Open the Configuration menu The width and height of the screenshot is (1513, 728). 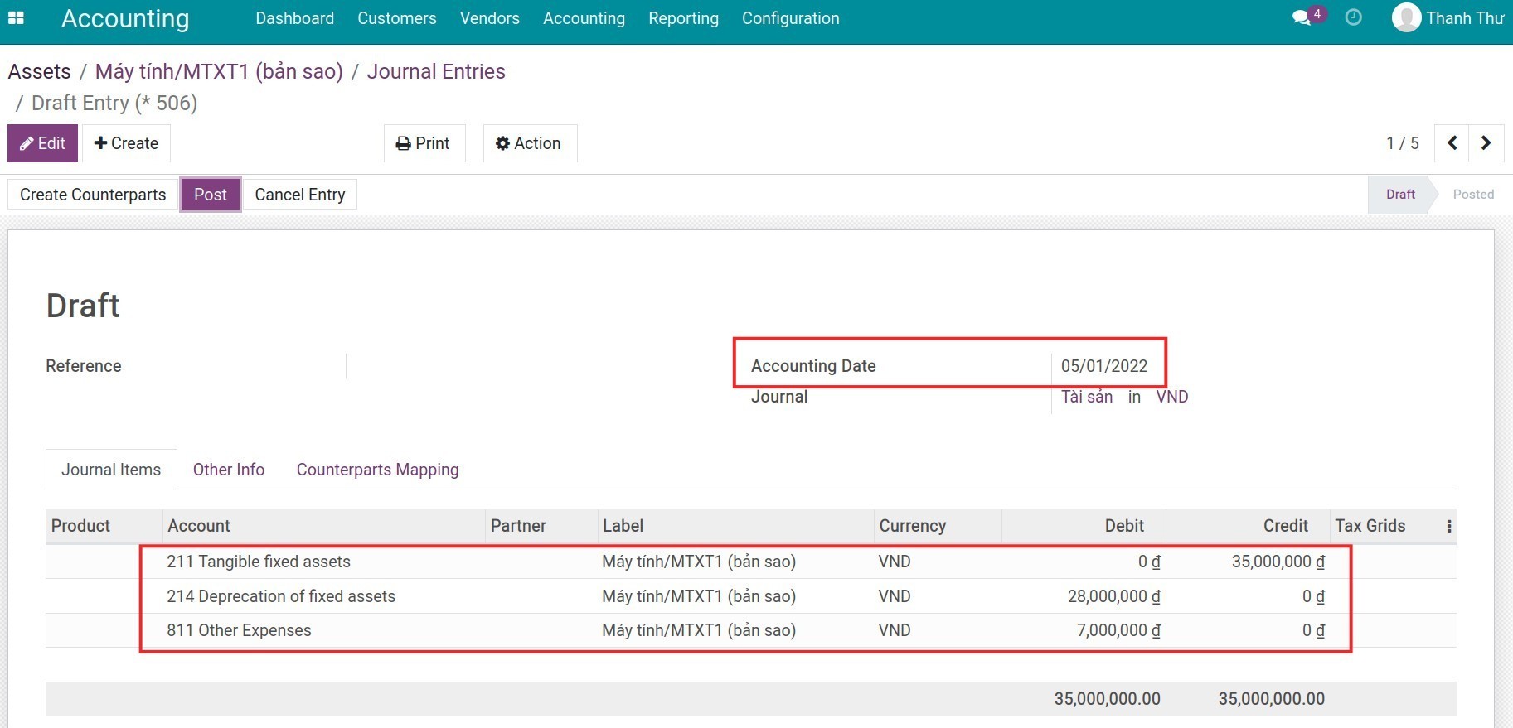(790, 18)
